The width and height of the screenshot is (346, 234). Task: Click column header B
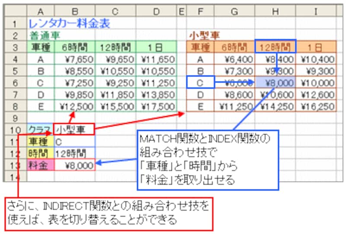[x=74, y=11]
